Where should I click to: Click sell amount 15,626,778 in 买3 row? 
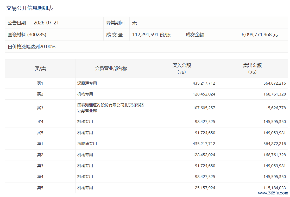click(276, 108)
